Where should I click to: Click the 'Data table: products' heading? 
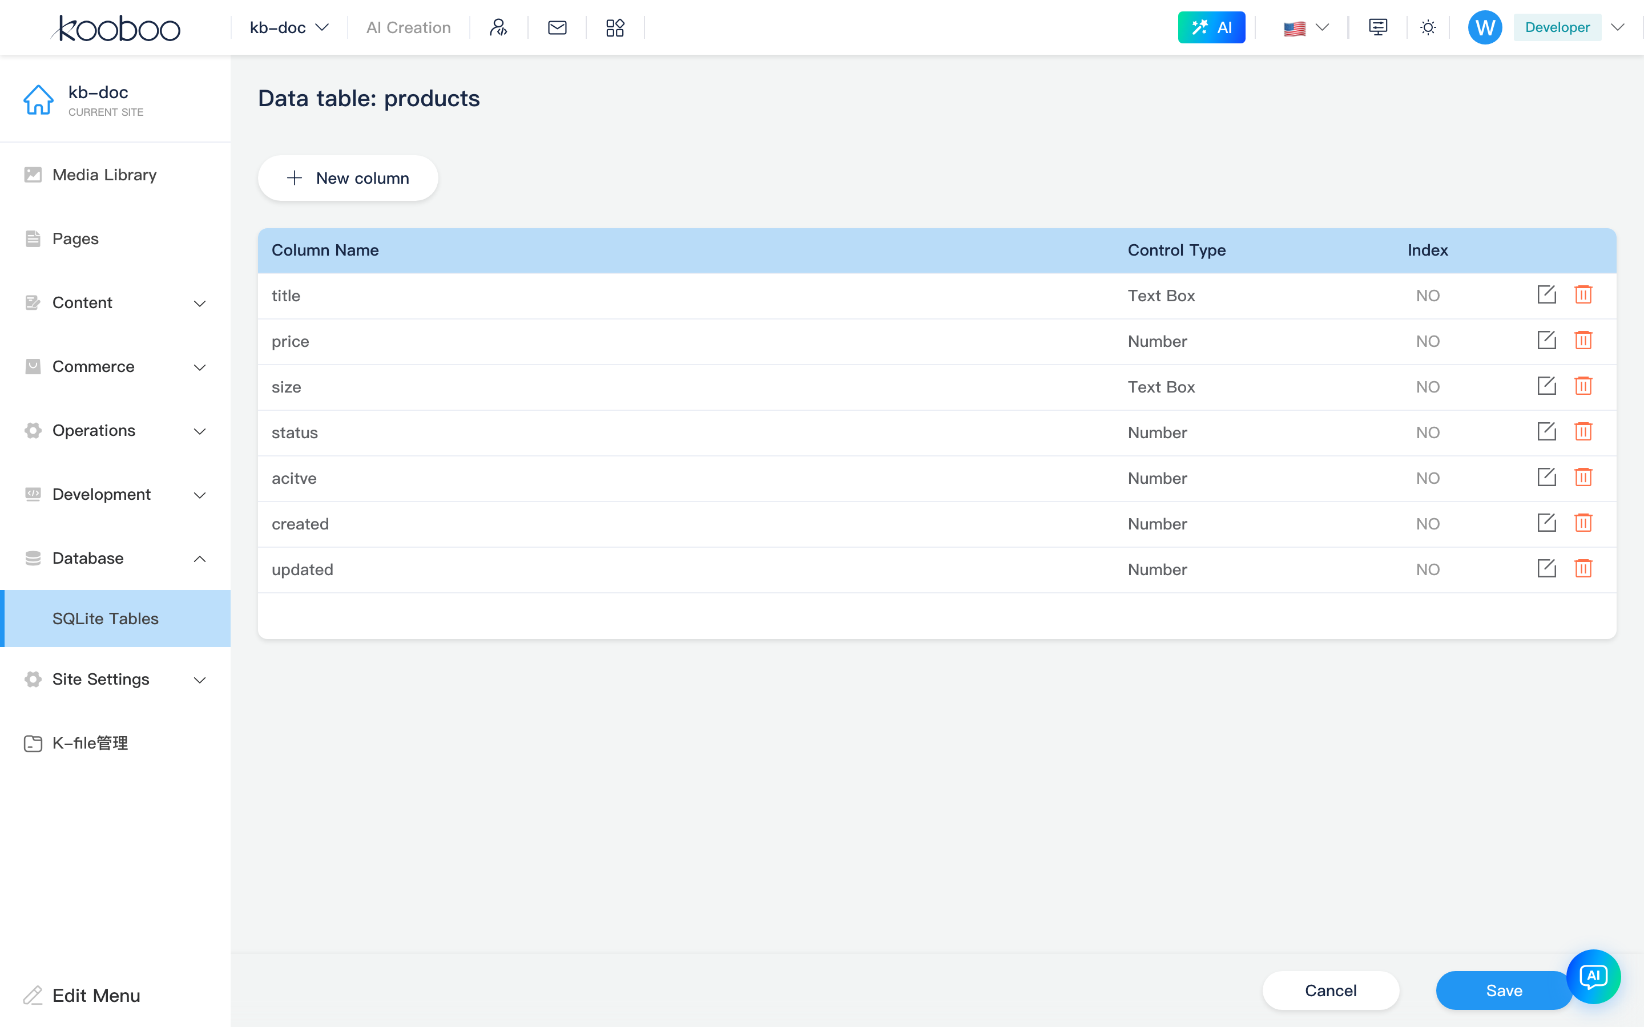tap(369, 99)
